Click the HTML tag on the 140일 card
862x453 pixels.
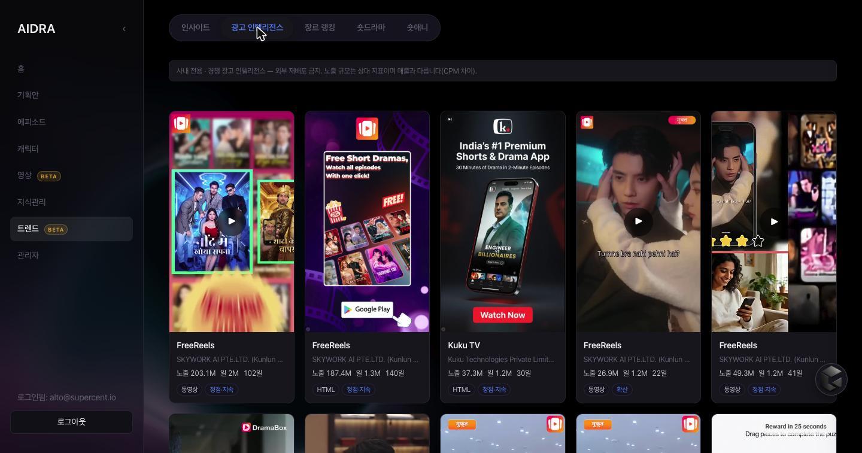326,390
